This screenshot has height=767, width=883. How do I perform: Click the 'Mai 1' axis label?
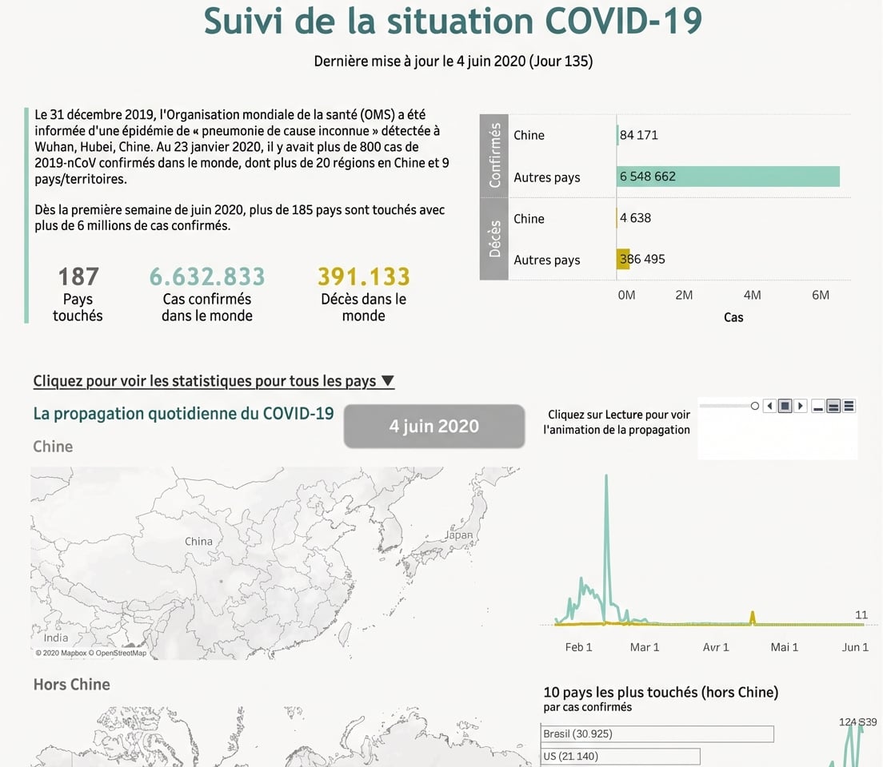pyautogui.click(x=785, y=647)
